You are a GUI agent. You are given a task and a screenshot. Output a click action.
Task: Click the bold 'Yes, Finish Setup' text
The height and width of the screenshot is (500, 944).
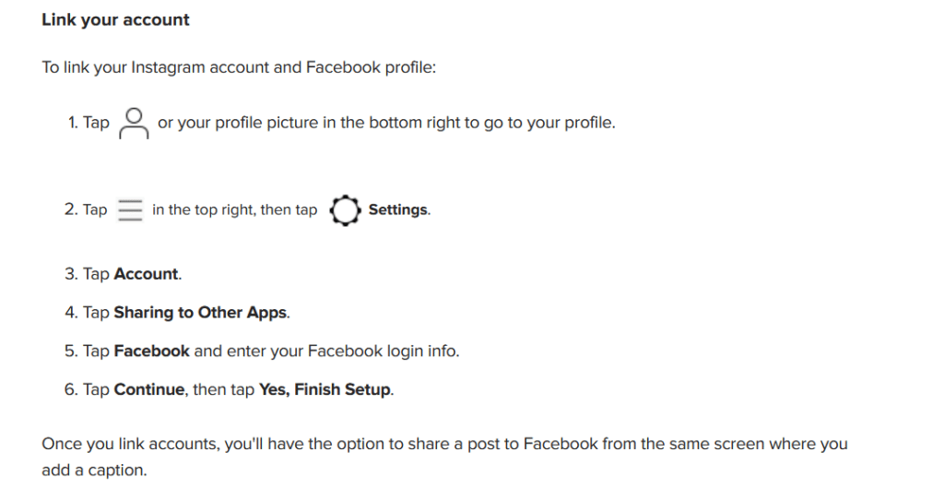point(324,390)
